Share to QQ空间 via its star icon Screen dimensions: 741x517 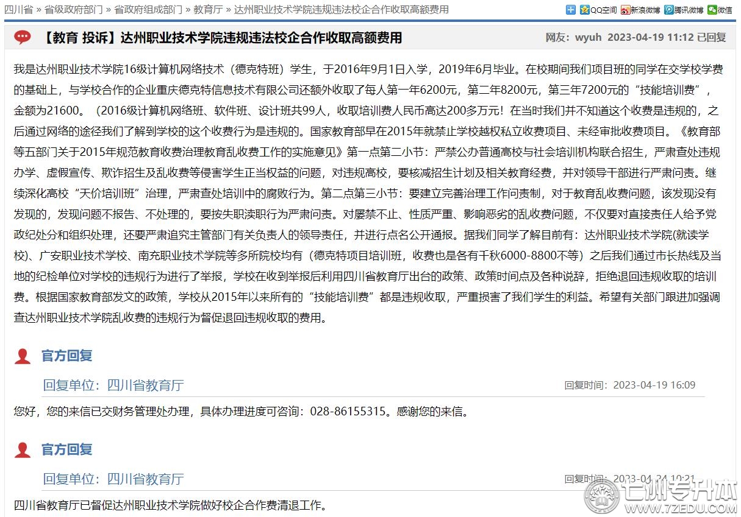[x=585, y=10]
